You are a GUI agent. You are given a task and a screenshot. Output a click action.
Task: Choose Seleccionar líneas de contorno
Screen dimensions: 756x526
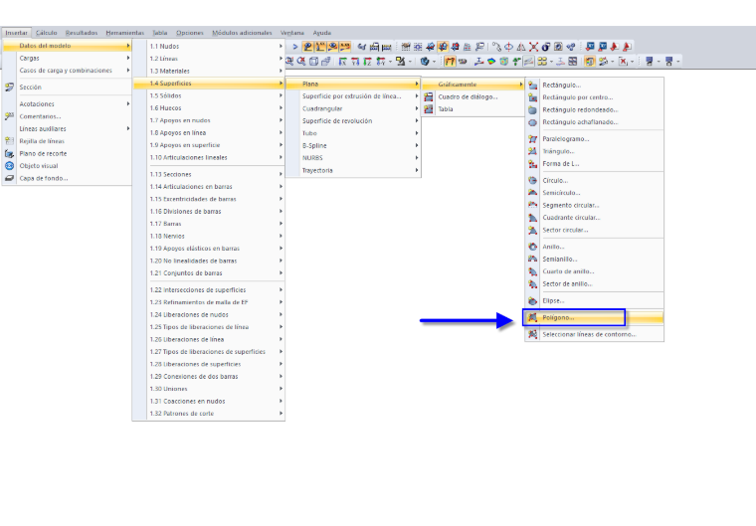(594, 335)
